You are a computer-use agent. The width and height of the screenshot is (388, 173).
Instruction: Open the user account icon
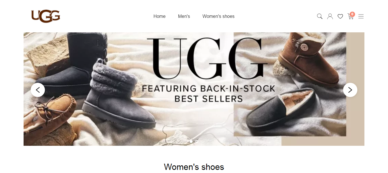coord(330,16)
